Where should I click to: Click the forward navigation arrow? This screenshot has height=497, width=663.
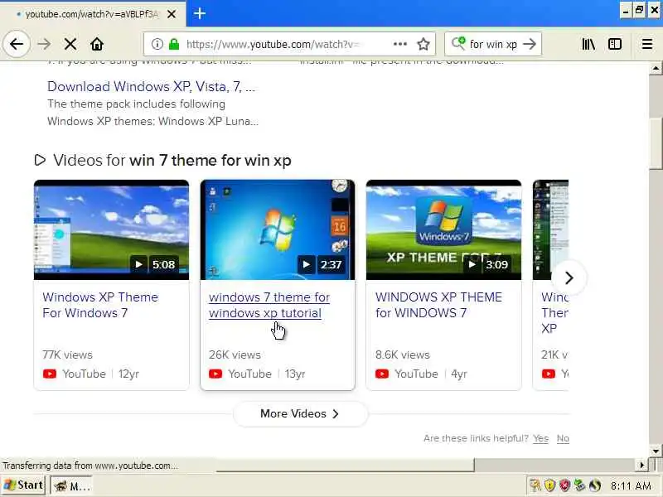point(44,44)
